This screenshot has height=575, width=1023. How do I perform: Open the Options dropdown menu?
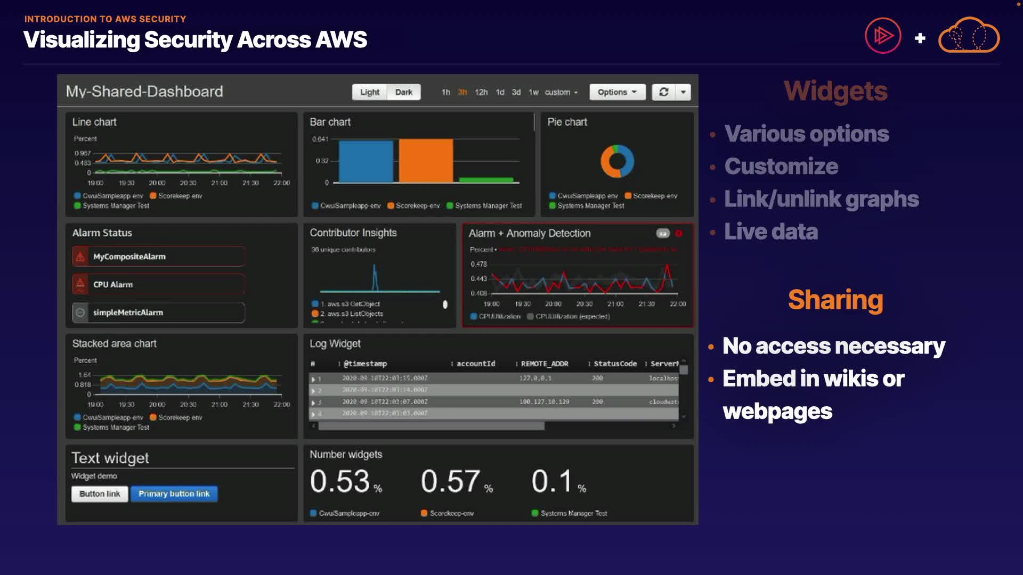(x=617, y=92)
